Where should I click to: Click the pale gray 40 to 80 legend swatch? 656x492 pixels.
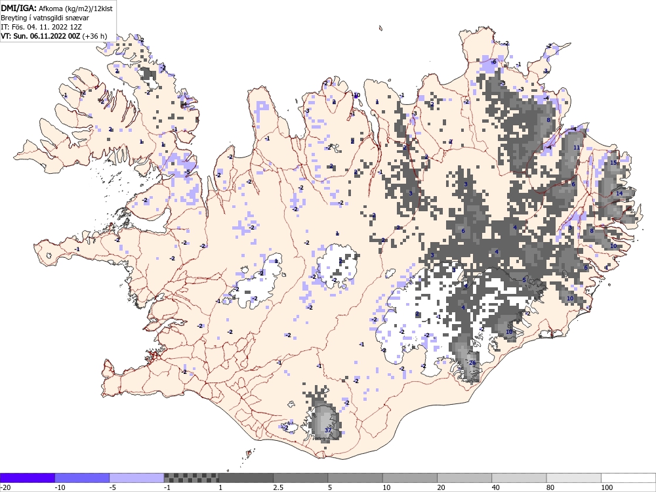pyautogui.click(x=519, y=478)
